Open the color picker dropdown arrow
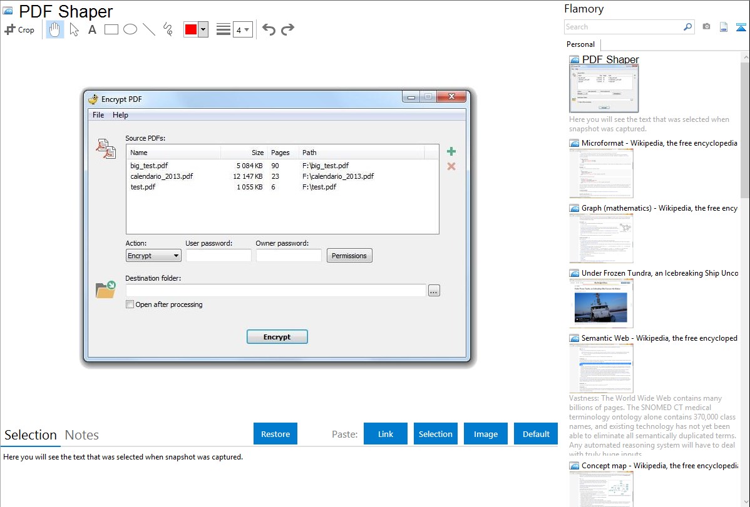 [x=203, y=29]
